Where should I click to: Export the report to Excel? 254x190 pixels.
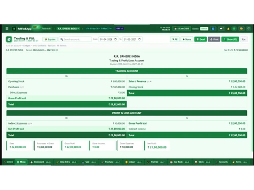pyautogui.click(x=201, y=40)
